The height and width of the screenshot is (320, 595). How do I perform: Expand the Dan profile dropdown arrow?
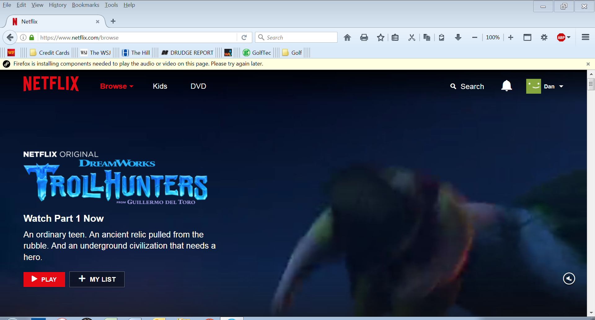[x=561, y=87]
